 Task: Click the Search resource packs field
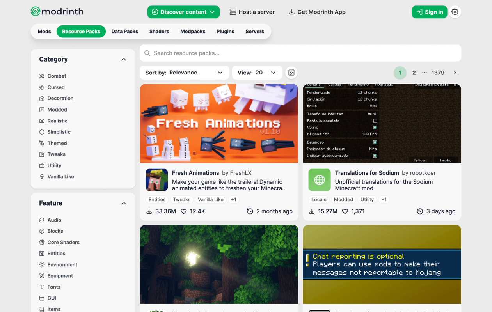coord(300,53)
